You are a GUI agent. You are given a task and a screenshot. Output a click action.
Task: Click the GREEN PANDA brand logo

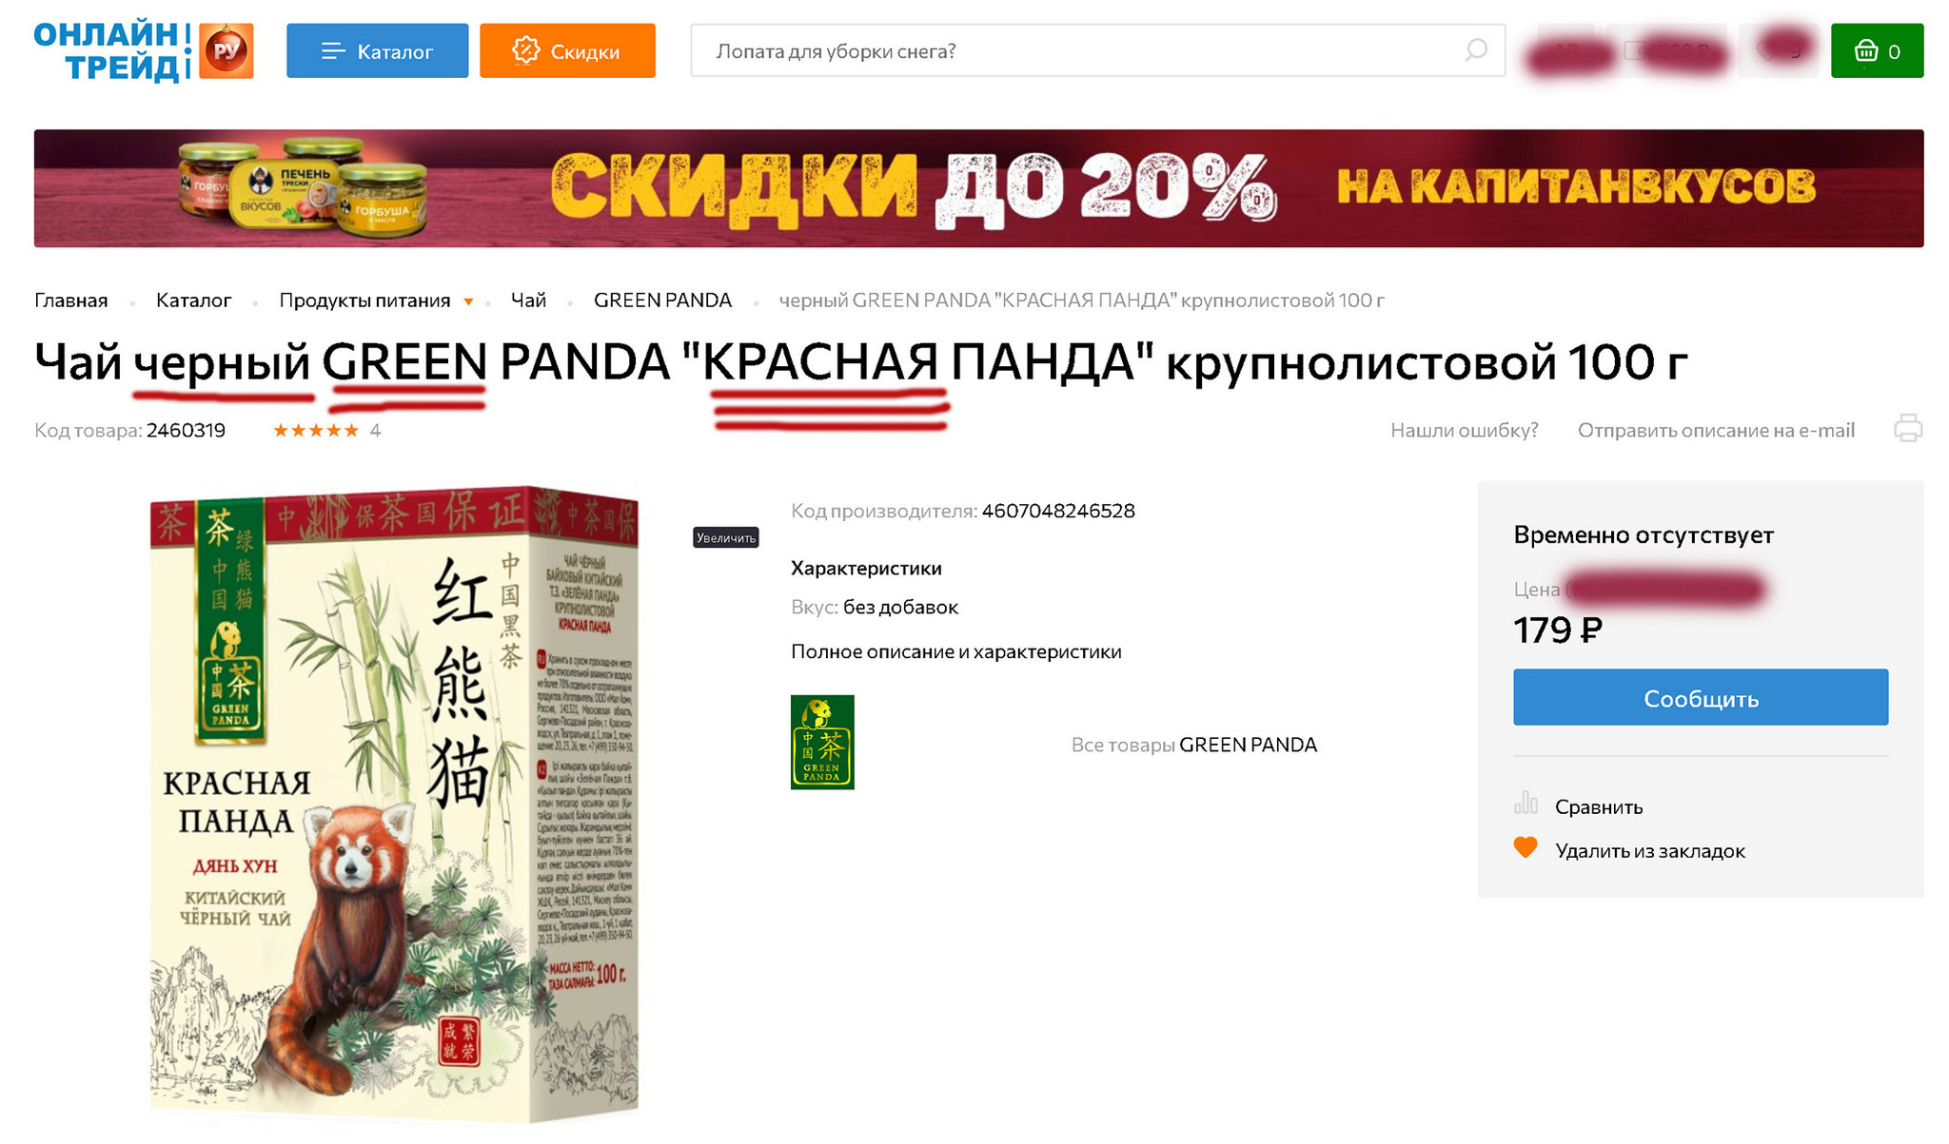click(822, 742)
